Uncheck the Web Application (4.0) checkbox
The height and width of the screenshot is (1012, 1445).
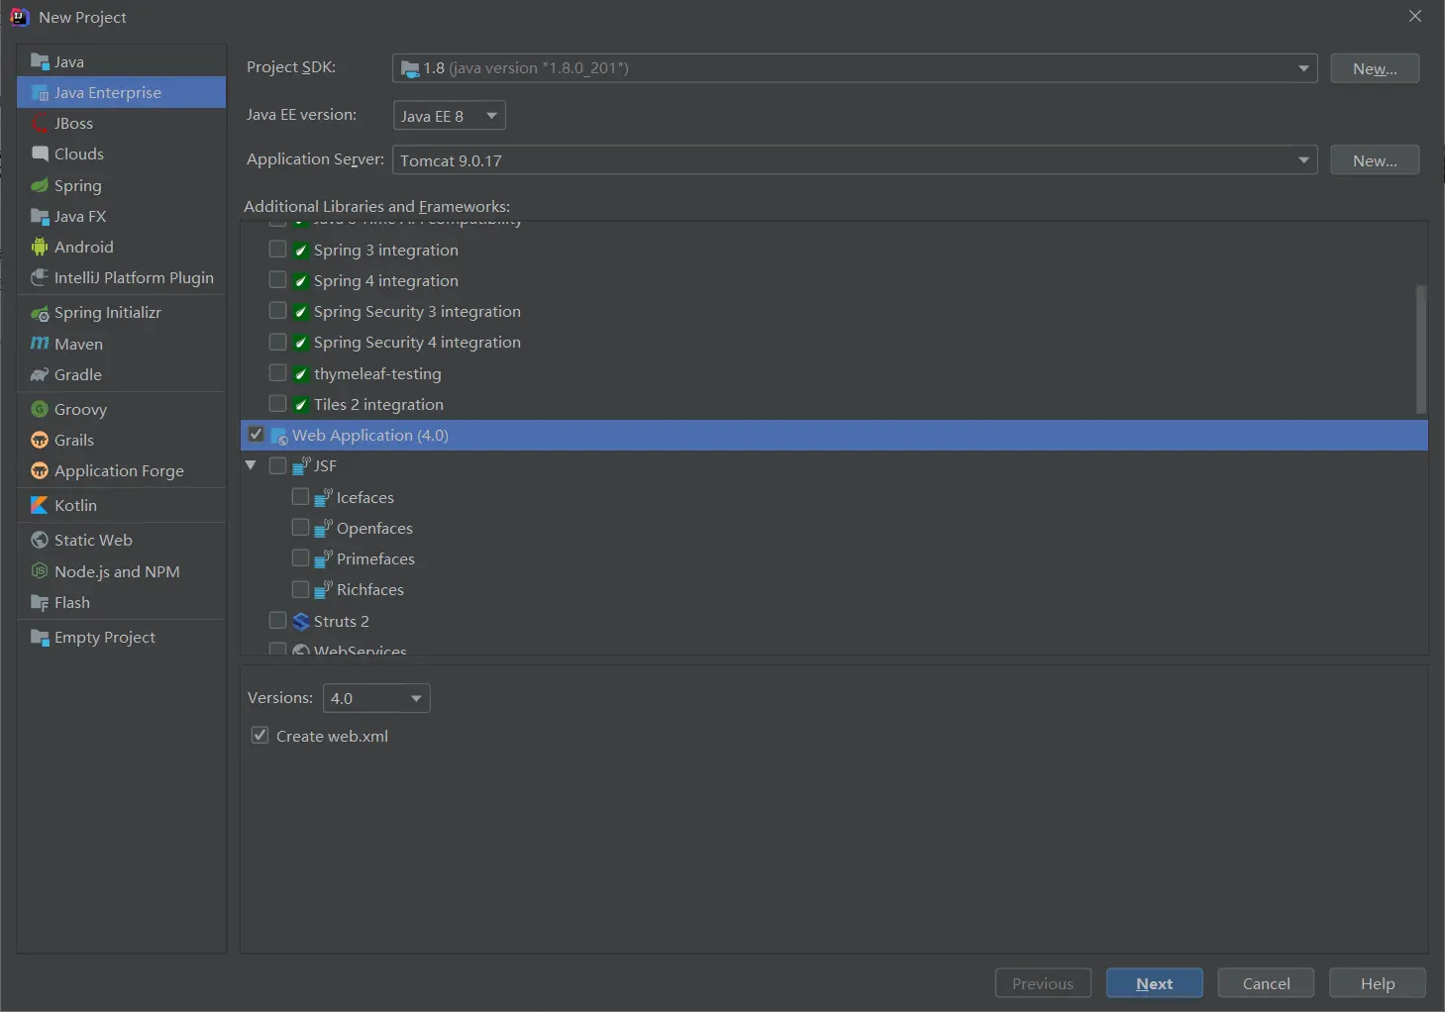click(257, 435)
